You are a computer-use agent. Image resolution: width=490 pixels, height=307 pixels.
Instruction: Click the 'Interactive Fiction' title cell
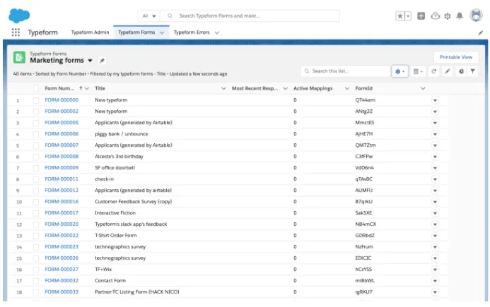(115, 213)
